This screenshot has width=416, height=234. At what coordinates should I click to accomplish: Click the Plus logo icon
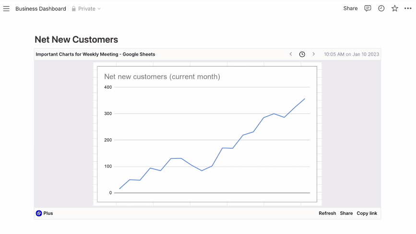point(39,213)
